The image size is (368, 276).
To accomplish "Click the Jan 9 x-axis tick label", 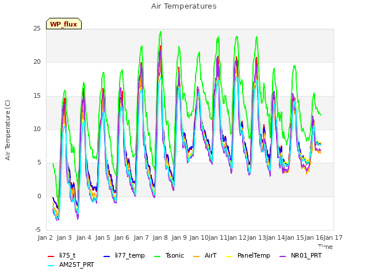I will point(179,237).
